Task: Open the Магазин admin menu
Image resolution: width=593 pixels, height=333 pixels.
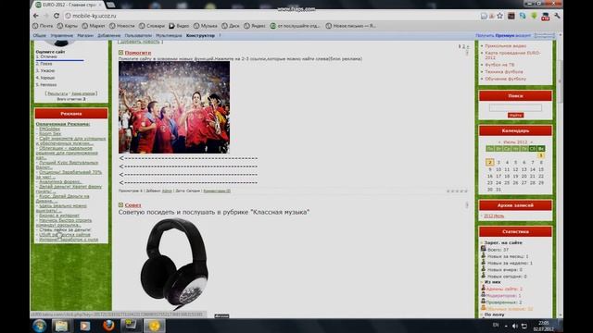Action: point(85,35)
